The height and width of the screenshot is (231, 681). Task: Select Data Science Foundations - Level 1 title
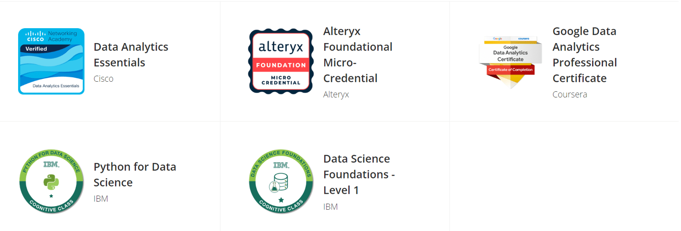(359, 174)
